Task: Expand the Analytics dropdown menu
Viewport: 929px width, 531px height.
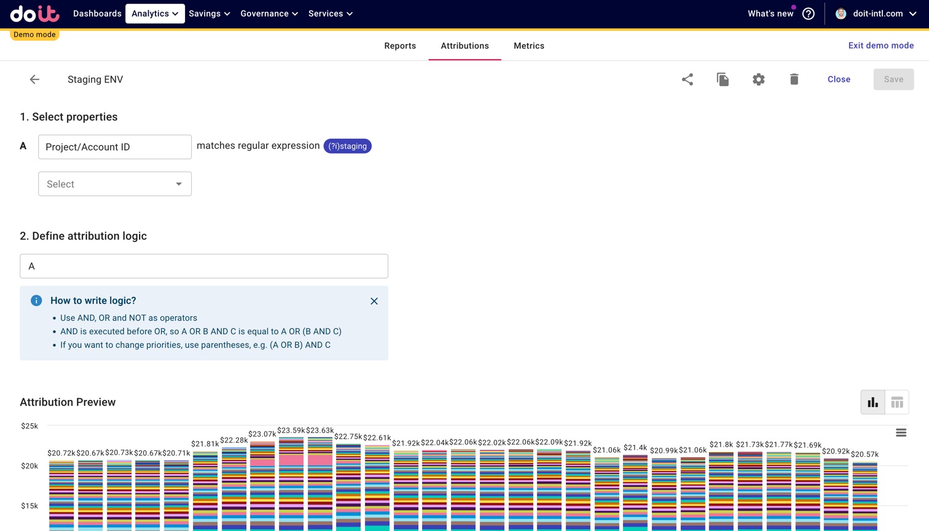Action: (x=155, y=14)
